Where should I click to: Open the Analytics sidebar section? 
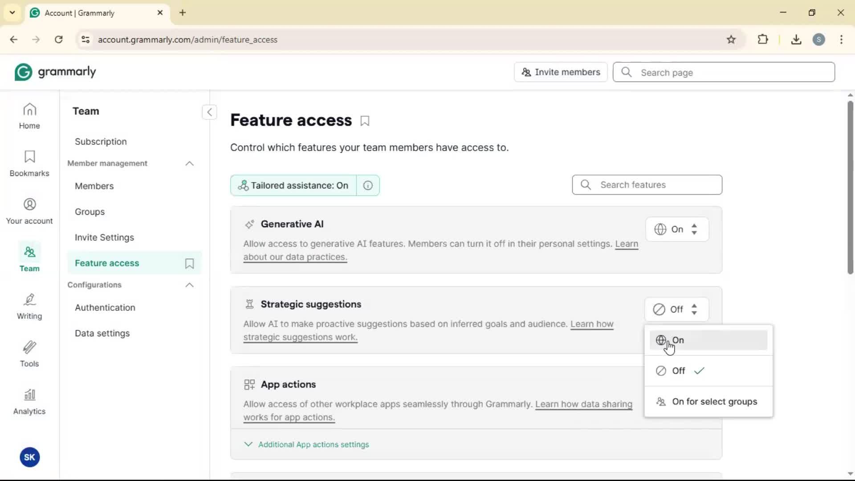(29, 402)
